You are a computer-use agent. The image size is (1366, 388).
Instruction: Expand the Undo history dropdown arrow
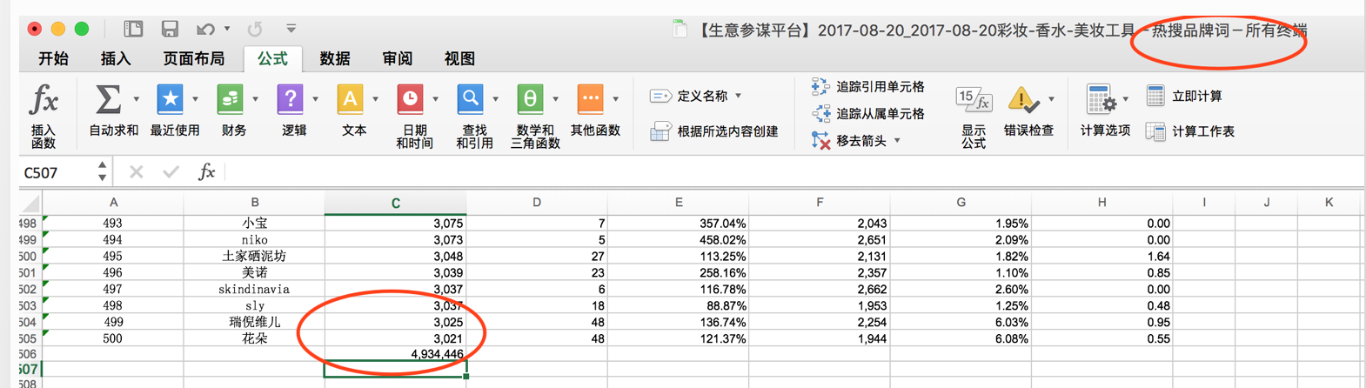227,29
